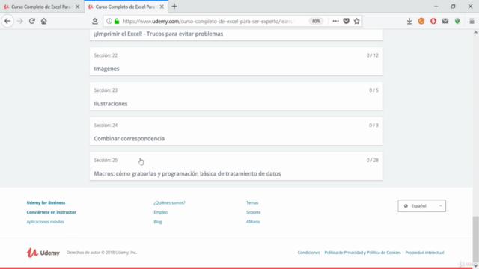479x269 pixels.
Task: Go back to the previous page
Action: coord(7,21)
